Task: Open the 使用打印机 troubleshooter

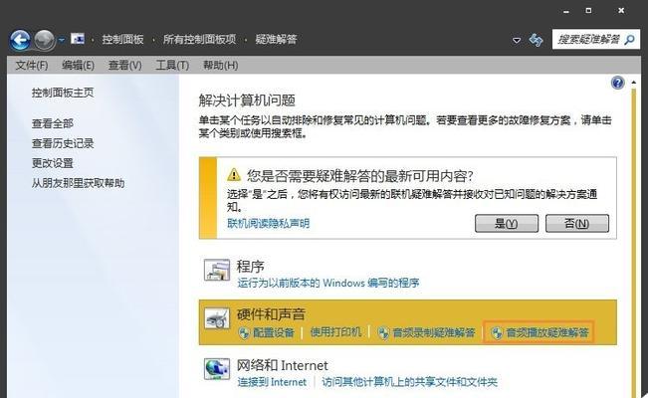Action: 335,332
